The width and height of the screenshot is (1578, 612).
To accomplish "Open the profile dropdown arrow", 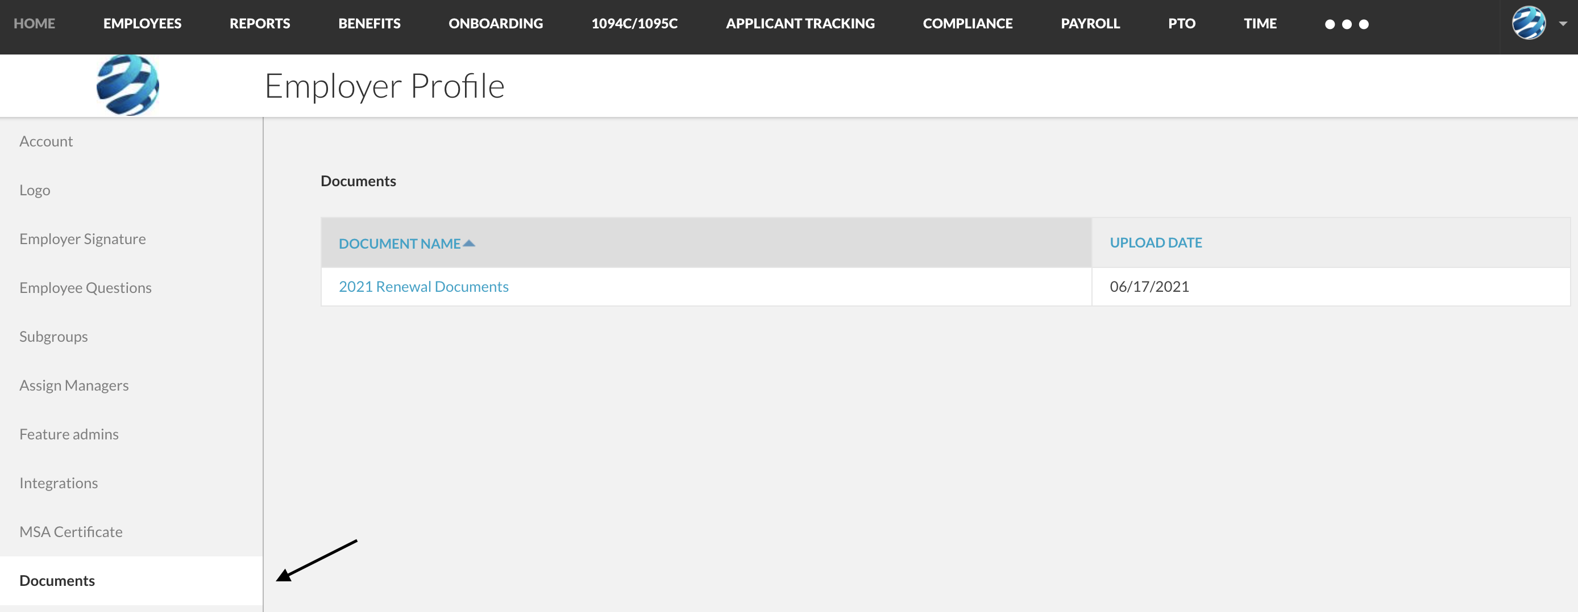I will pos(1563,24).
